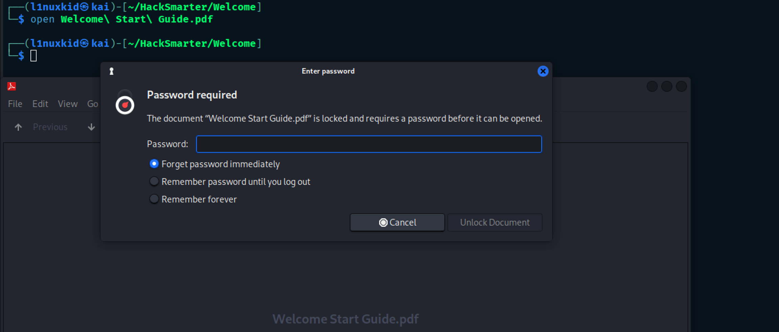Click the down arrow for next page
This screenshot has width=779, height=332.
pos(91,127)
